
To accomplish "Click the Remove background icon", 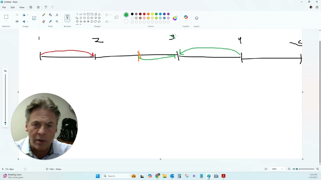I will [17, 21].
